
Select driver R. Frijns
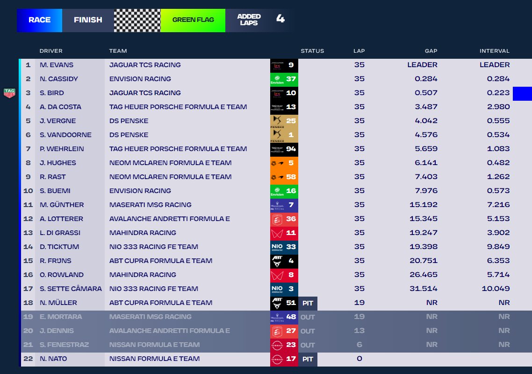tap(55, 261)
